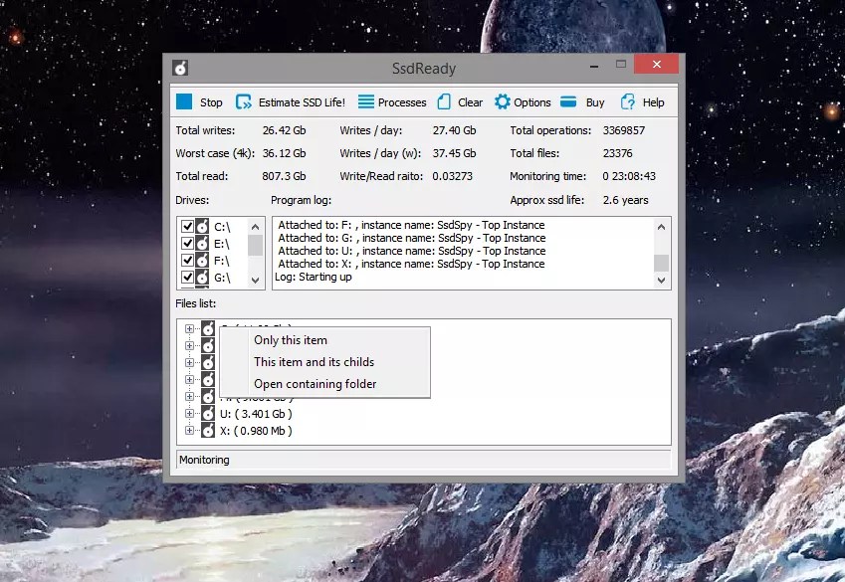The height and width of the screenshot is (582, 845).
Task: Click the Clear page icon
Action: 444,101
